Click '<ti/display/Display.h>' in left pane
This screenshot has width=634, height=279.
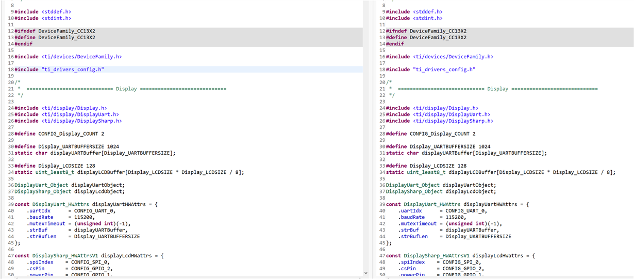tap(74, 108)
